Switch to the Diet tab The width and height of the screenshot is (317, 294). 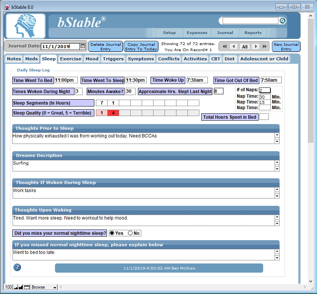tap(230, 59)
